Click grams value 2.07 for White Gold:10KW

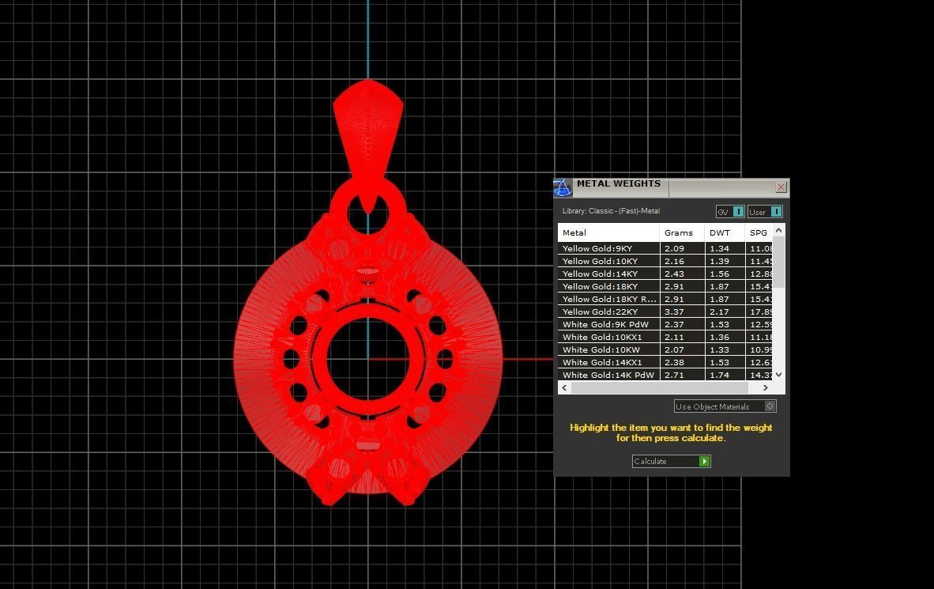(x=674, y=350)
